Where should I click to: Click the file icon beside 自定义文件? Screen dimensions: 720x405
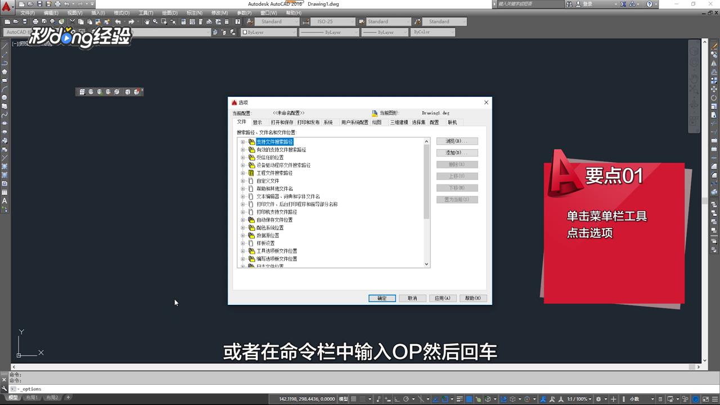tap(251, 181)
